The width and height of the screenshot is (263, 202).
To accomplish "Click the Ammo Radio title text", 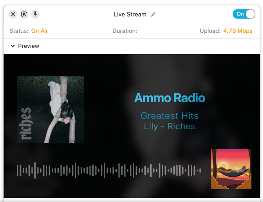I will tap(169, 98).
